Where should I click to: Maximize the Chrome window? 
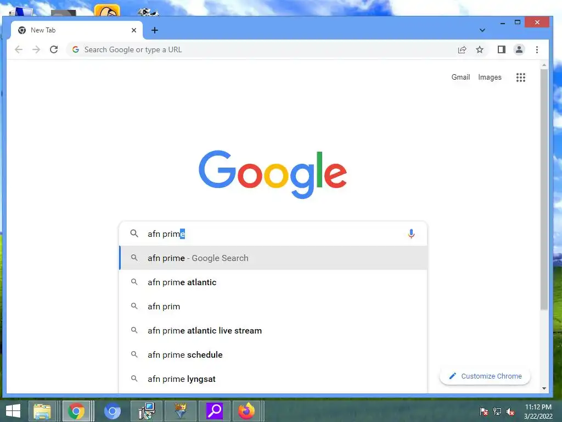click(517, 22)
